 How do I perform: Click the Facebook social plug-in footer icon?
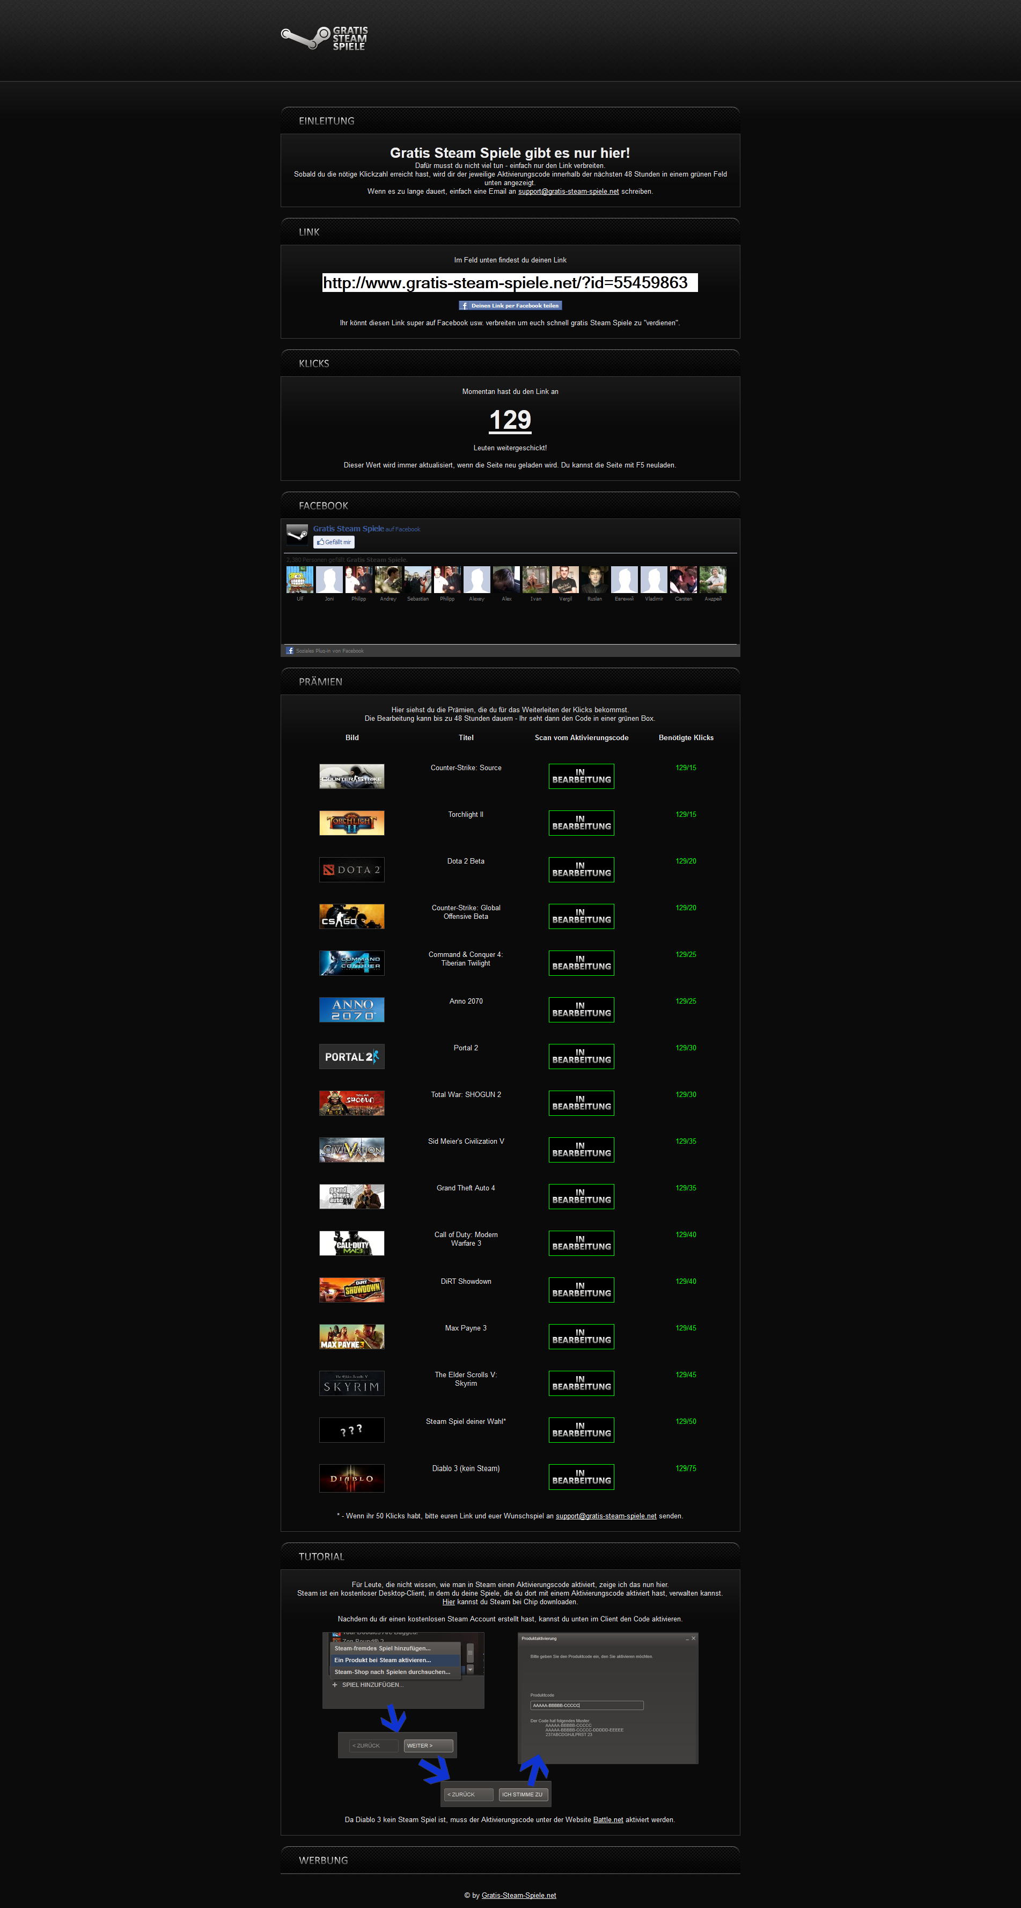click(290, 651)
